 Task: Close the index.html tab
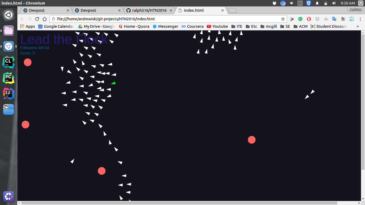pos(223,10)
